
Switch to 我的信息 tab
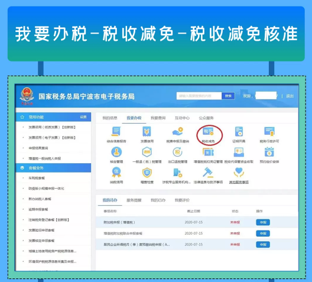pyautogui.click(x=110, y=118)
